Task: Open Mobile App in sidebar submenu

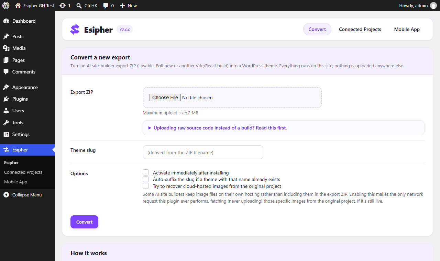Action: coord(15,182)
